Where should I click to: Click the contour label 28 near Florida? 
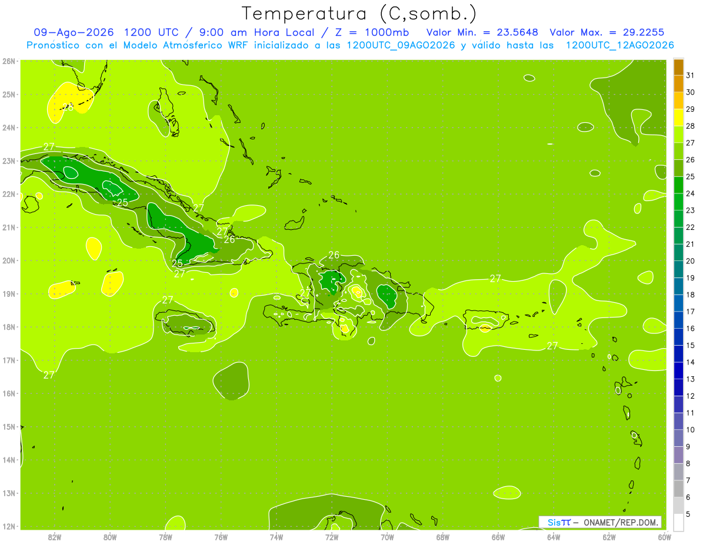pos(68,107)
